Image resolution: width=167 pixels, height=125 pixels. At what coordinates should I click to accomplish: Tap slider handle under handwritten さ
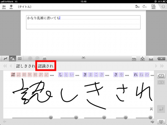tap(126, 117)
